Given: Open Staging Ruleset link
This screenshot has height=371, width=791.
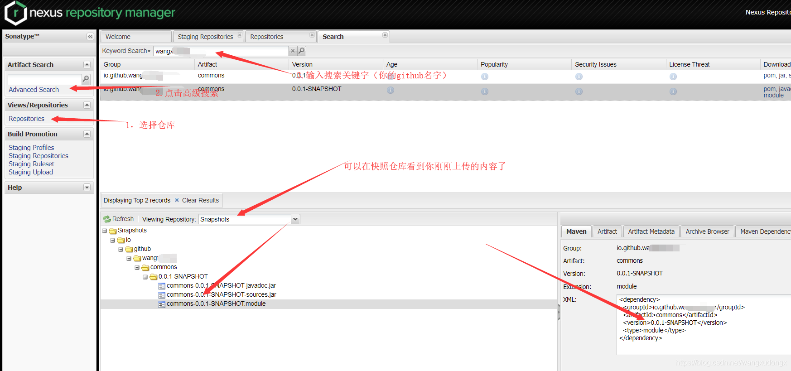Looking at the screenshot, I should tap(31, 164).
